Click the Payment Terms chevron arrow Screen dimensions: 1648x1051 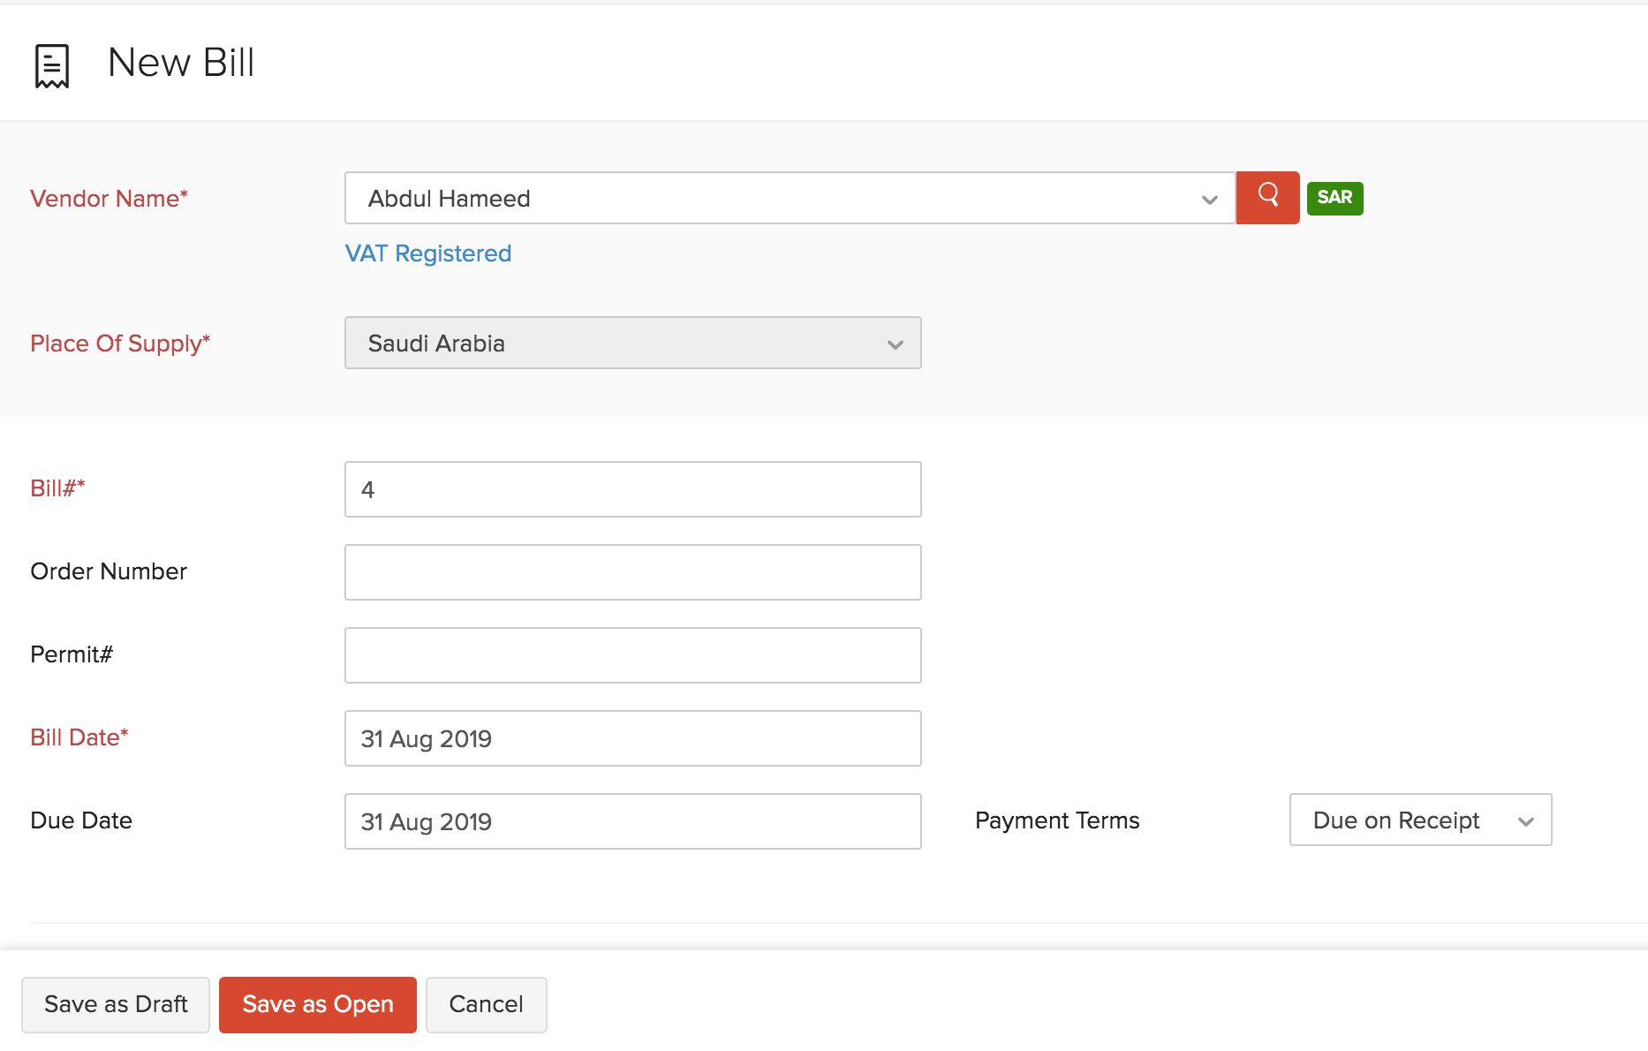(x=1525, y=821)
